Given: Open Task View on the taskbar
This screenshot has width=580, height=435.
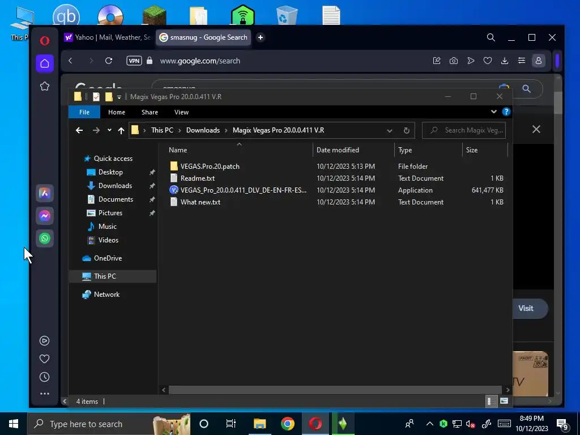Looking at the screenshot, I should [x=231, y=424].
